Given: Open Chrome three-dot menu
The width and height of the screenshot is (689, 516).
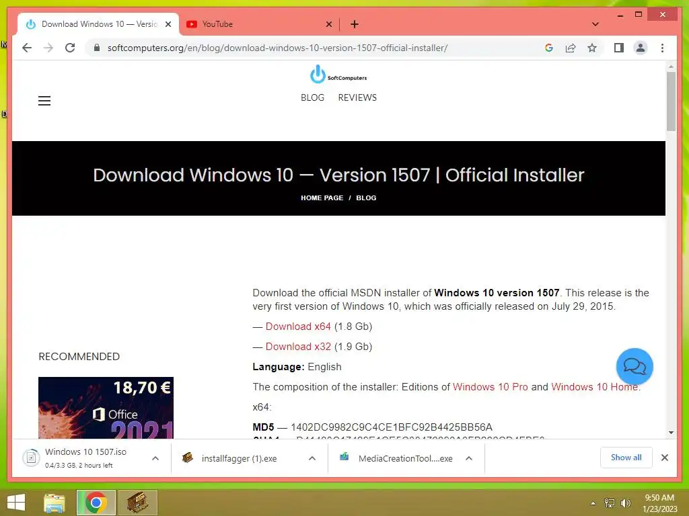Looking at the screenshot, I should point(662,48).
